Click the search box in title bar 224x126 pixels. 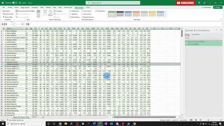click(x=113, y=3)
